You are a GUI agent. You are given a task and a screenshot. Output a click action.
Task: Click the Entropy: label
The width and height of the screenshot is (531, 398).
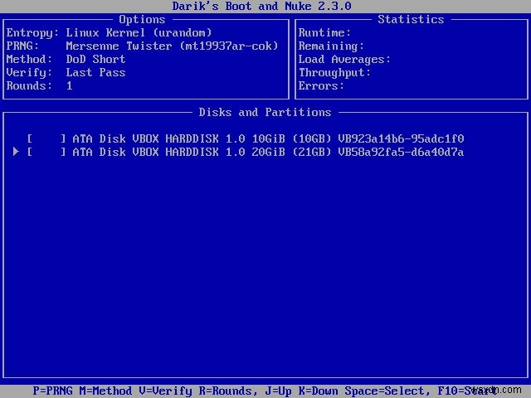[32, 33]
